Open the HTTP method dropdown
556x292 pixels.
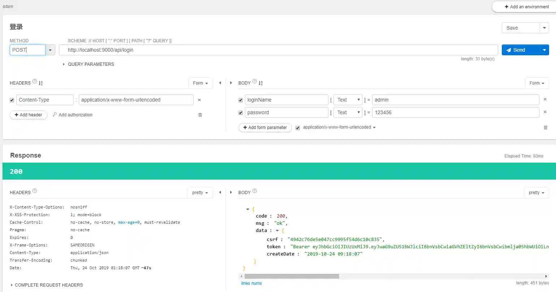50,50
